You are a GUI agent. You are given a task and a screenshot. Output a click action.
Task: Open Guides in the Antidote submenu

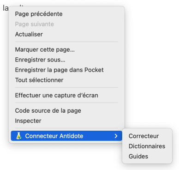(138, 156)
